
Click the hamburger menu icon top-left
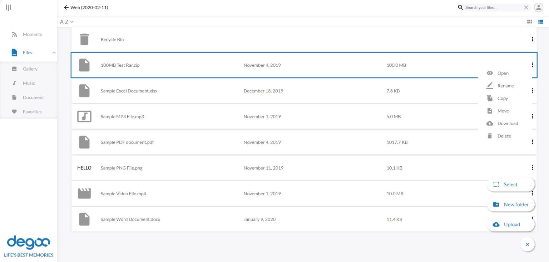[x=8, y=7]
